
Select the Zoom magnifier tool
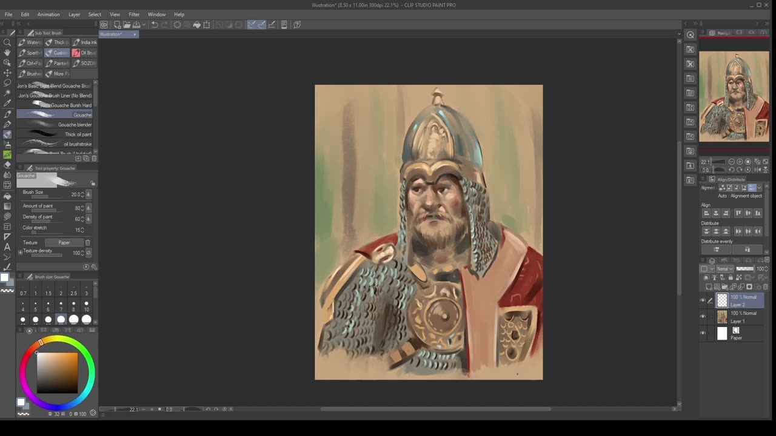pyautogui.click(x=7, y=42)
